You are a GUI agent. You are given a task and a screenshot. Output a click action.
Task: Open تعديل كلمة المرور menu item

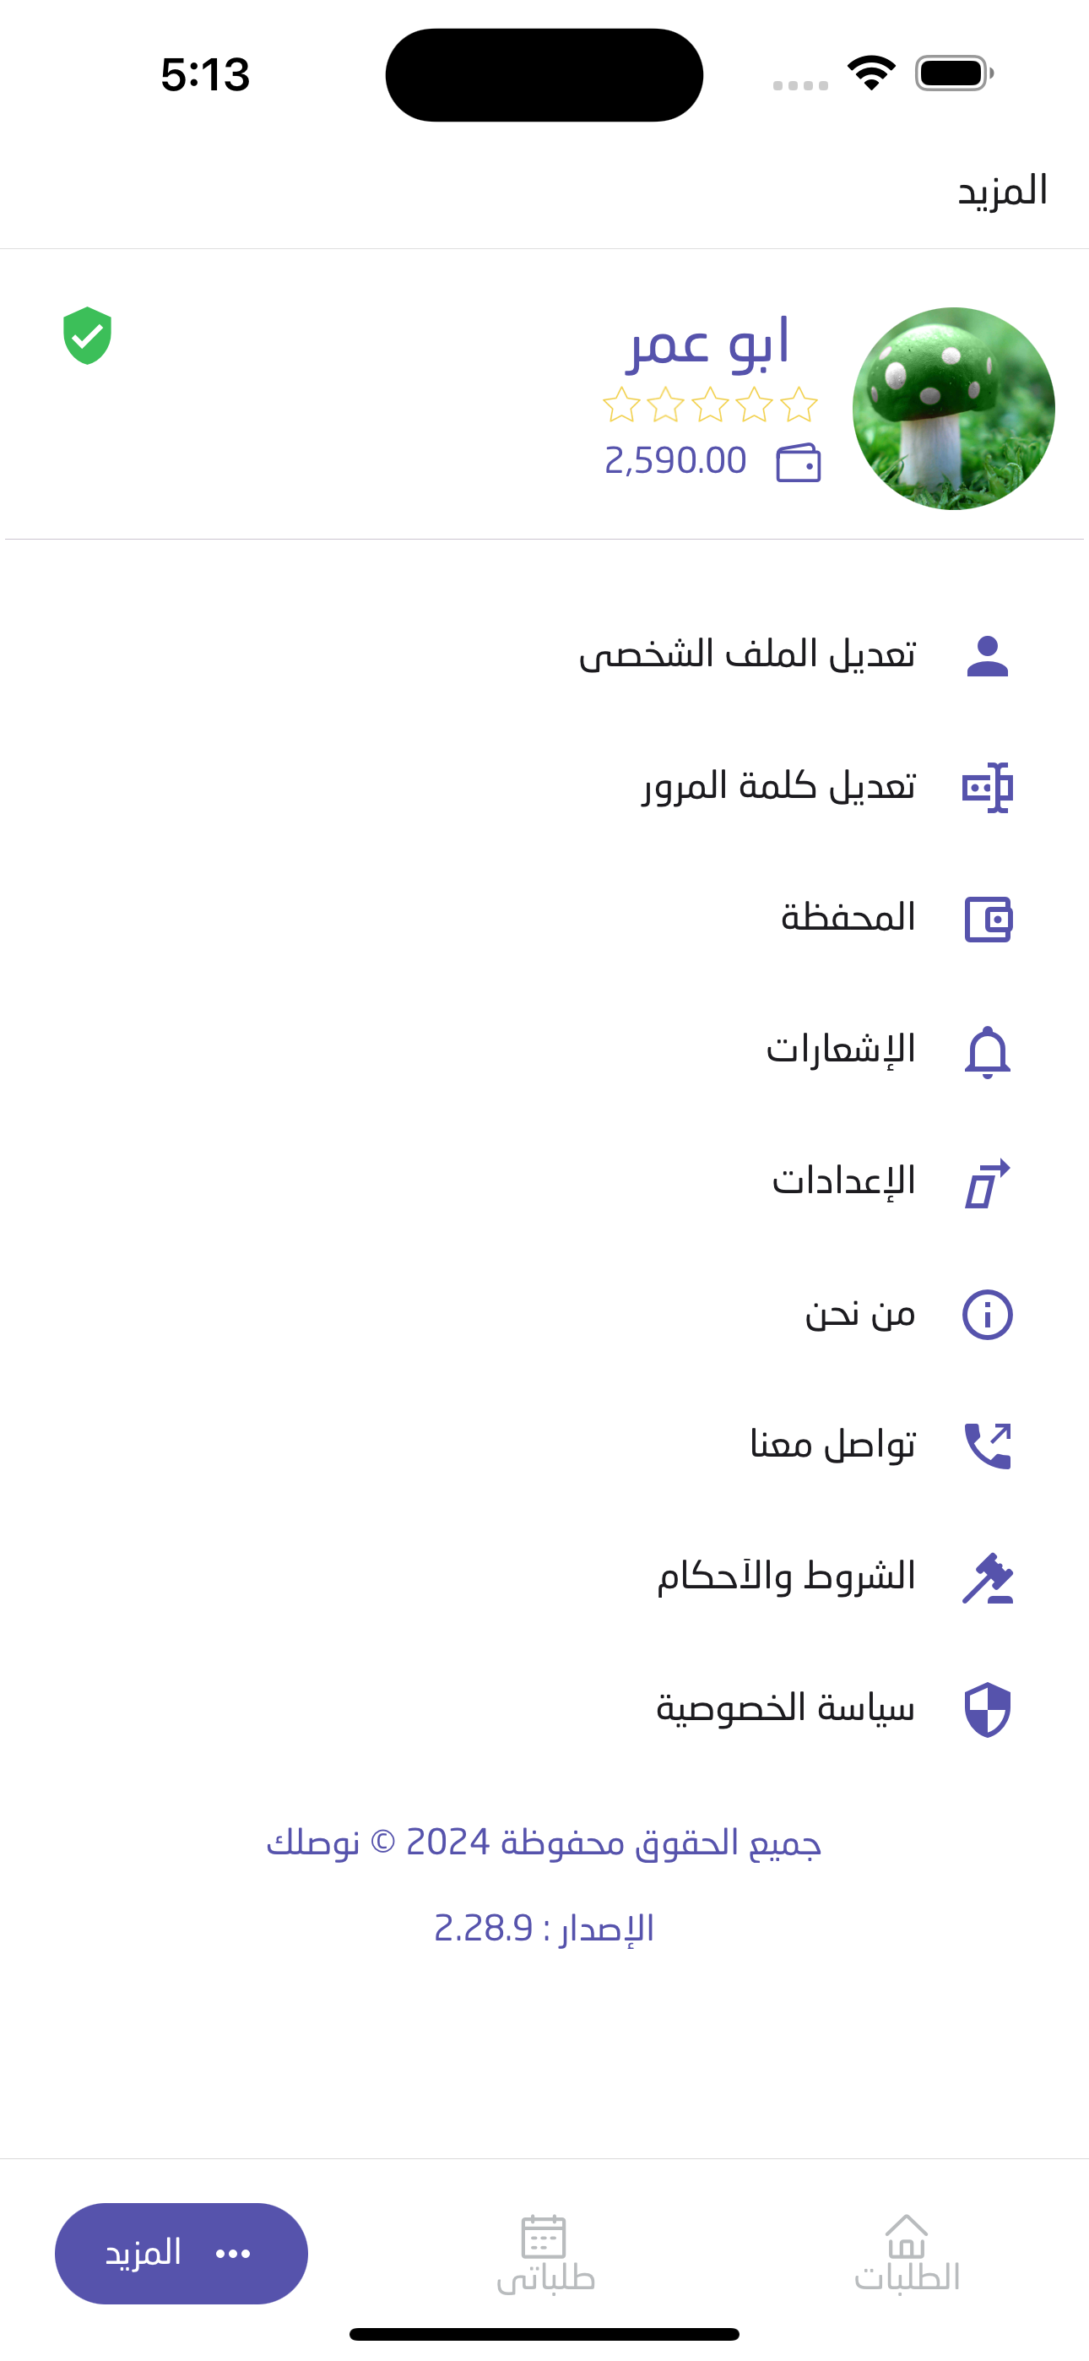click(778, 786)
